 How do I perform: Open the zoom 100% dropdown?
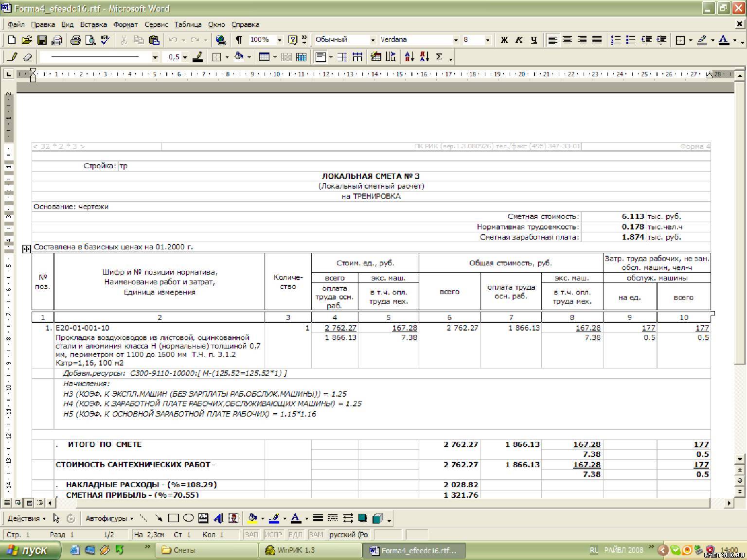pos(280,40)
